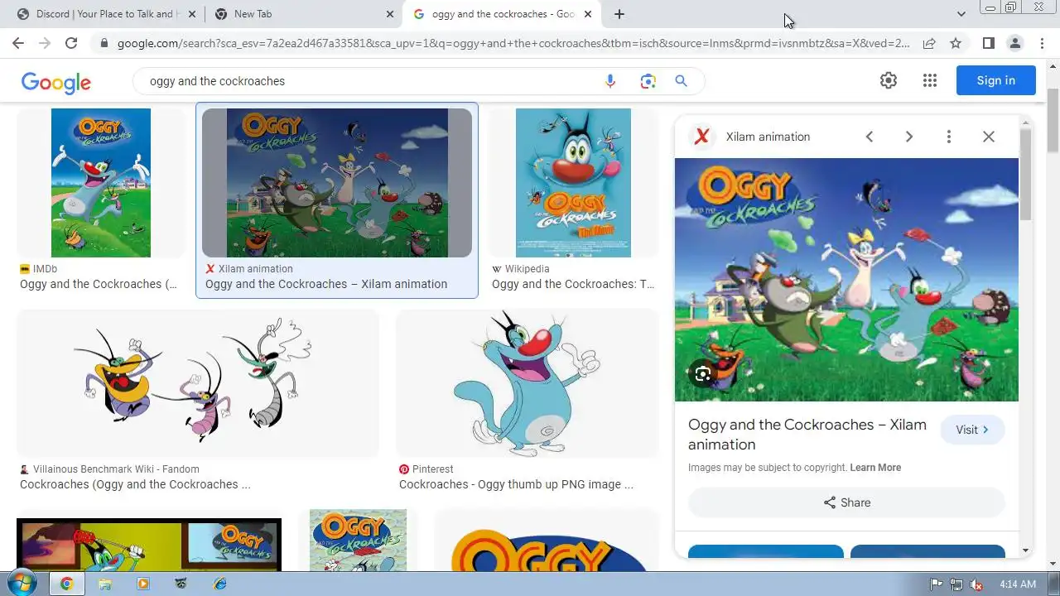
Task: Click the Xilam animation header in preview panel
Action: [x=768, y=137]
